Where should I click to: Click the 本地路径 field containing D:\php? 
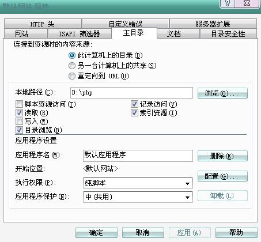tap(131, 93)
